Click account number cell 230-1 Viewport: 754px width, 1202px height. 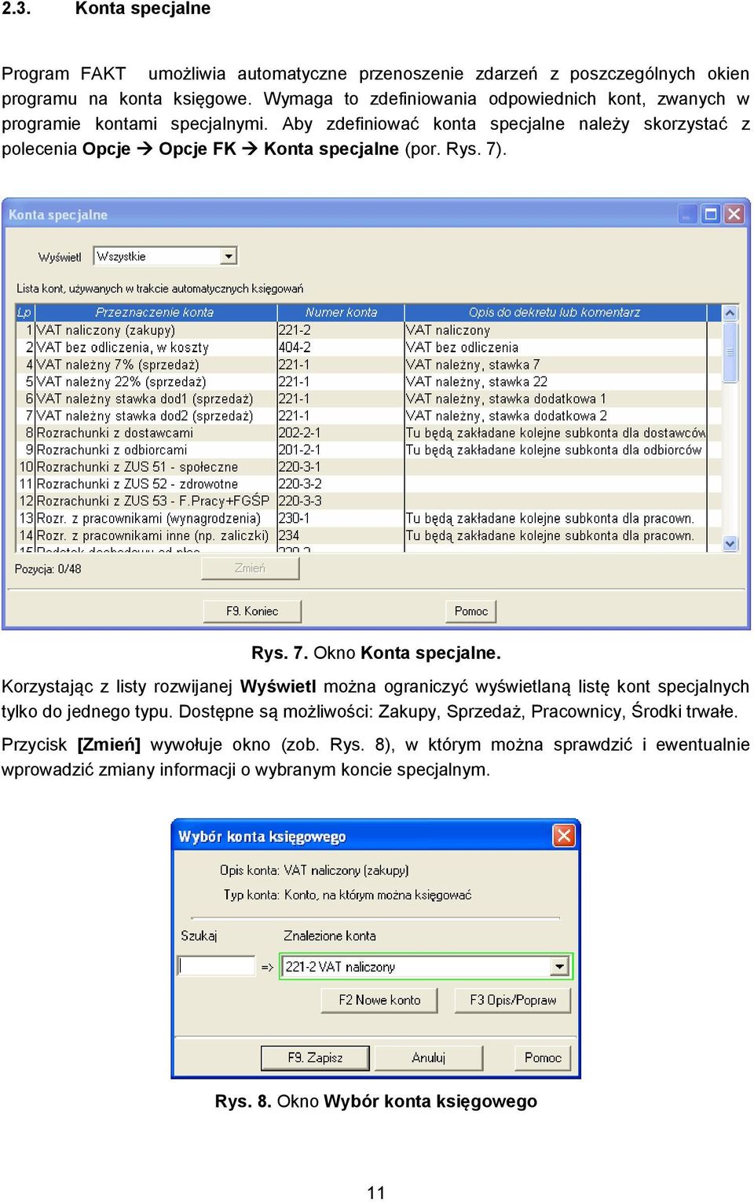[x=340, y=518]
